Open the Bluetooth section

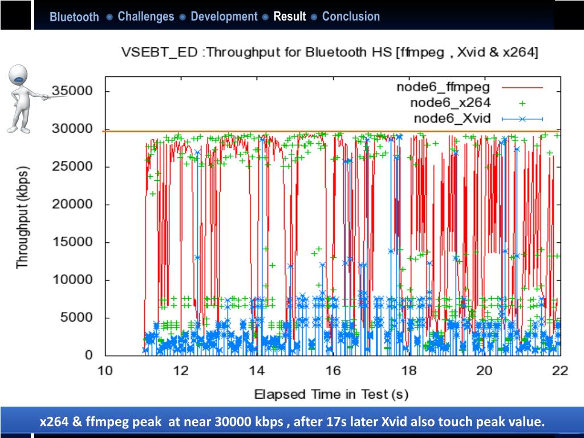pos(74,17)
